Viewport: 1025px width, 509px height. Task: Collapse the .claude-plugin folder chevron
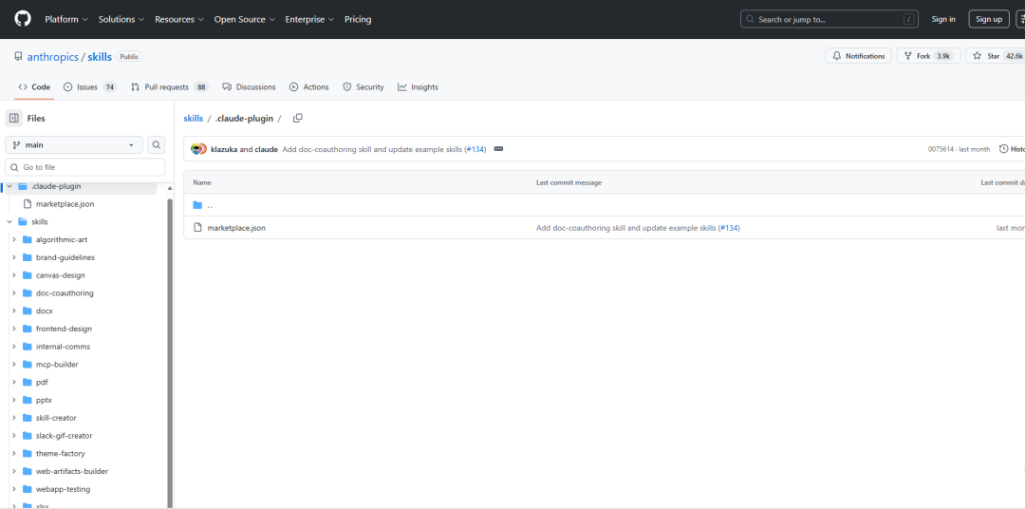click(9, 186)
